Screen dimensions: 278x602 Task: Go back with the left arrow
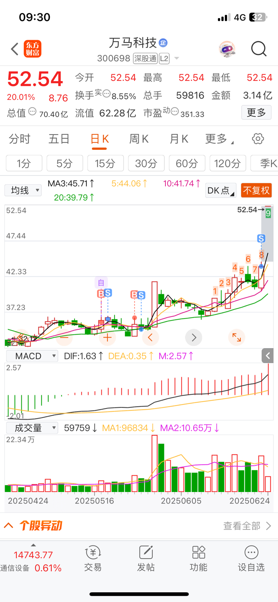tap(14, 49)
